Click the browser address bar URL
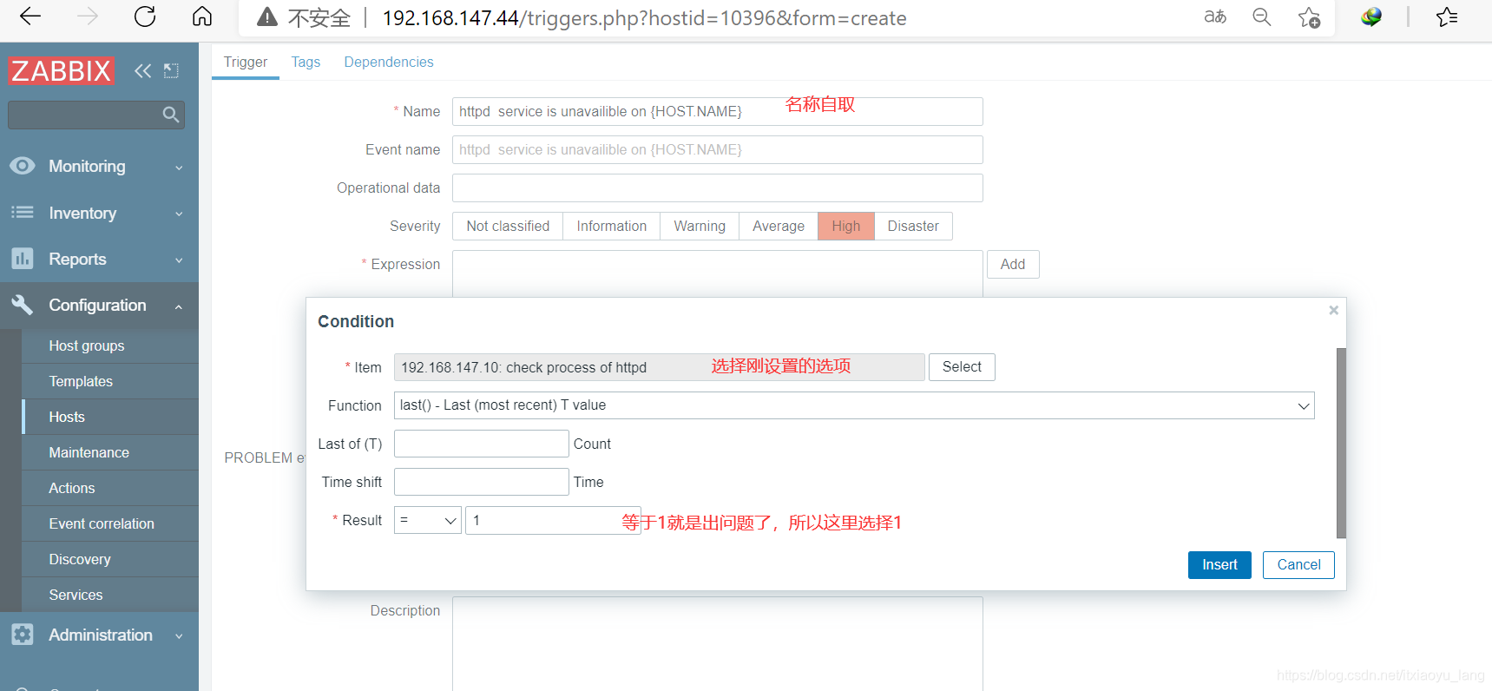The height and width of the screenshot is (691, 1492). [644, 17]
